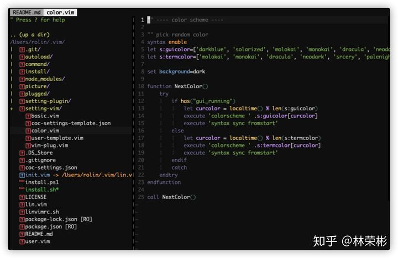
Task: Click the icon beside README.md in tree
Action: (22, 234)
